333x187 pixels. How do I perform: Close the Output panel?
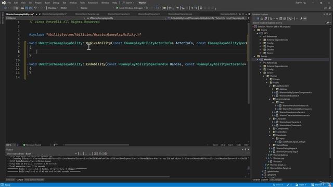[x=248, y=150]
